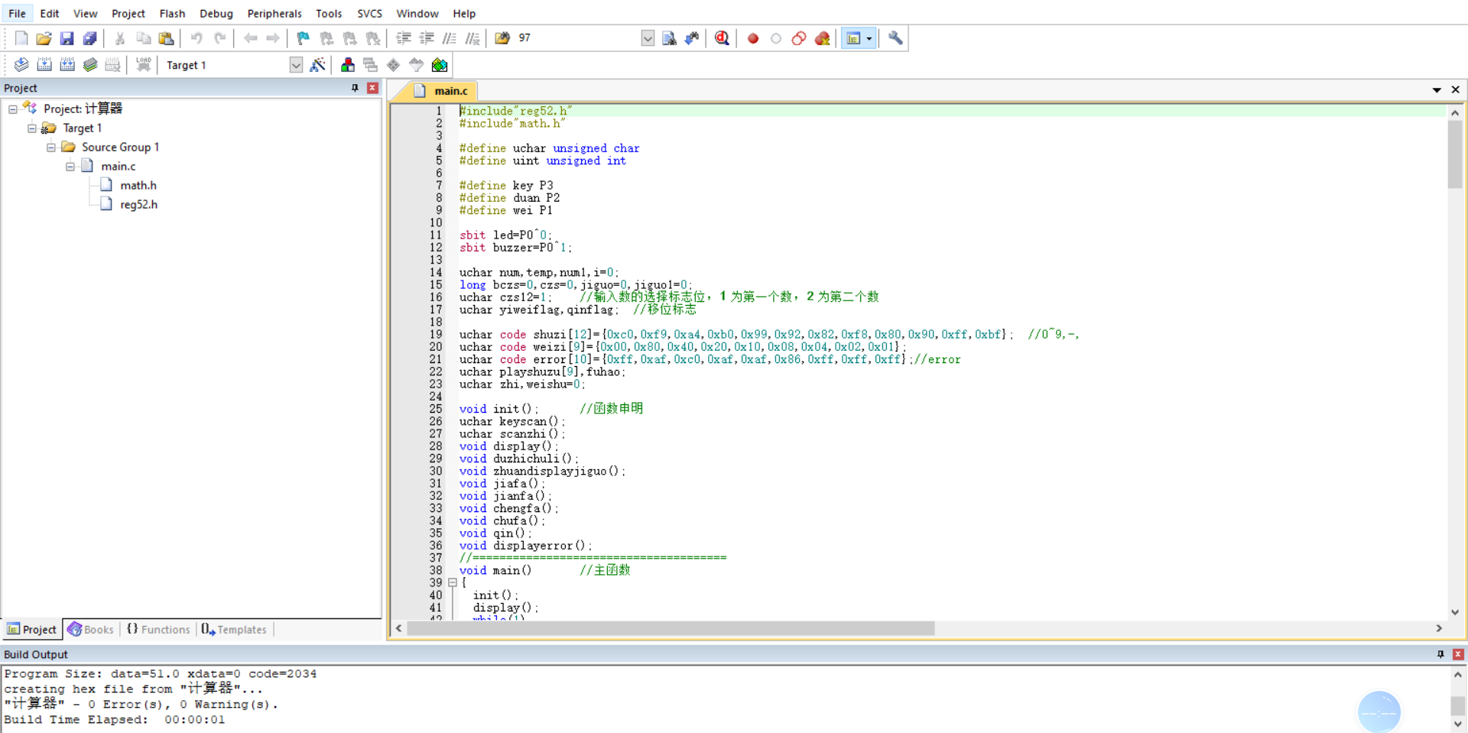1468x733 pixels.
Task: Toggle auto-hide pin on Build Output
Action: pyautogui.click(x=1440, y=654)
